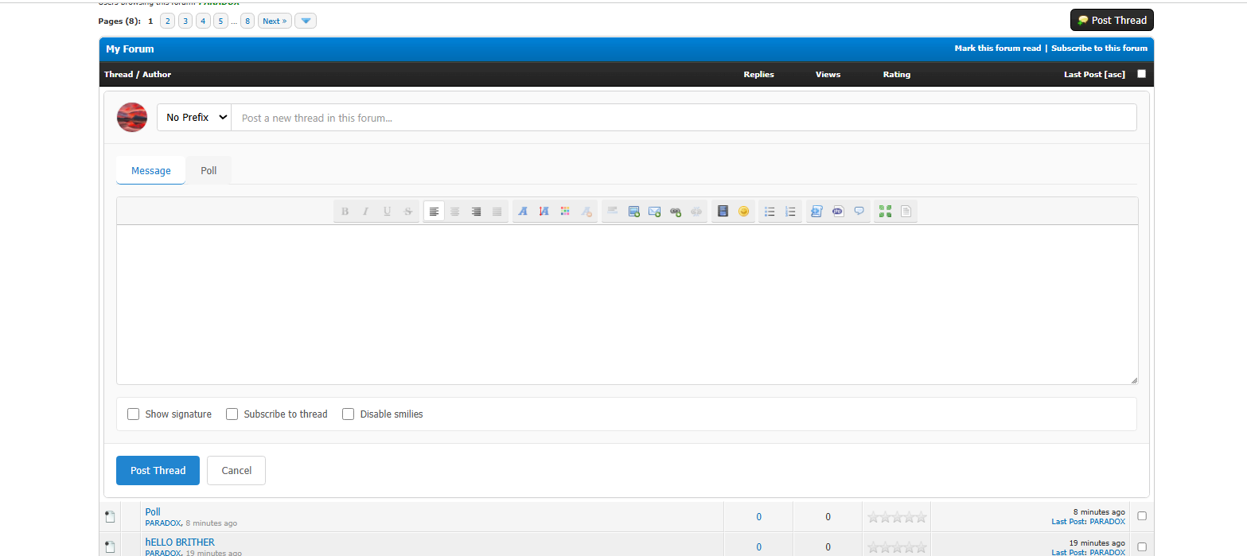Open the smilies emoticon picker
The image size is (1247, 556).
coord(744,212)
